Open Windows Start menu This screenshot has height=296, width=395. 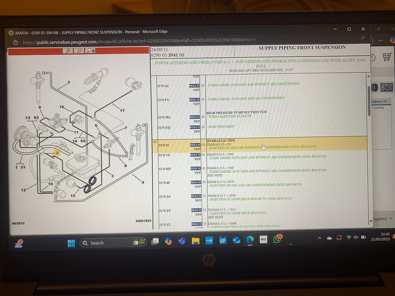pyautogui.click(x=71, y=243)
